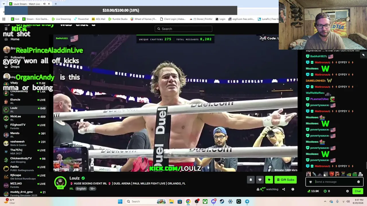367x206 pixels.
Task: Open Telegram from the taskbar
Action: [x=247, y=201]
